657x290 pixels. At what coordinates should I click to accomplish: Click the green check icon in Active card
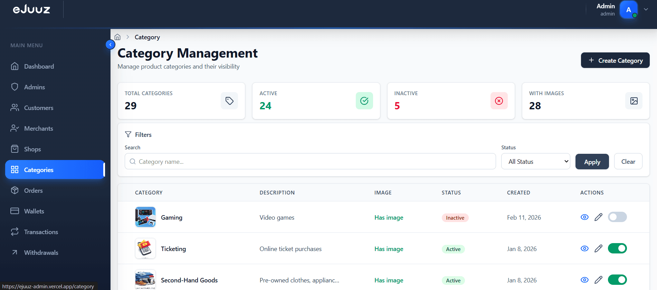[x=364, y=101]
